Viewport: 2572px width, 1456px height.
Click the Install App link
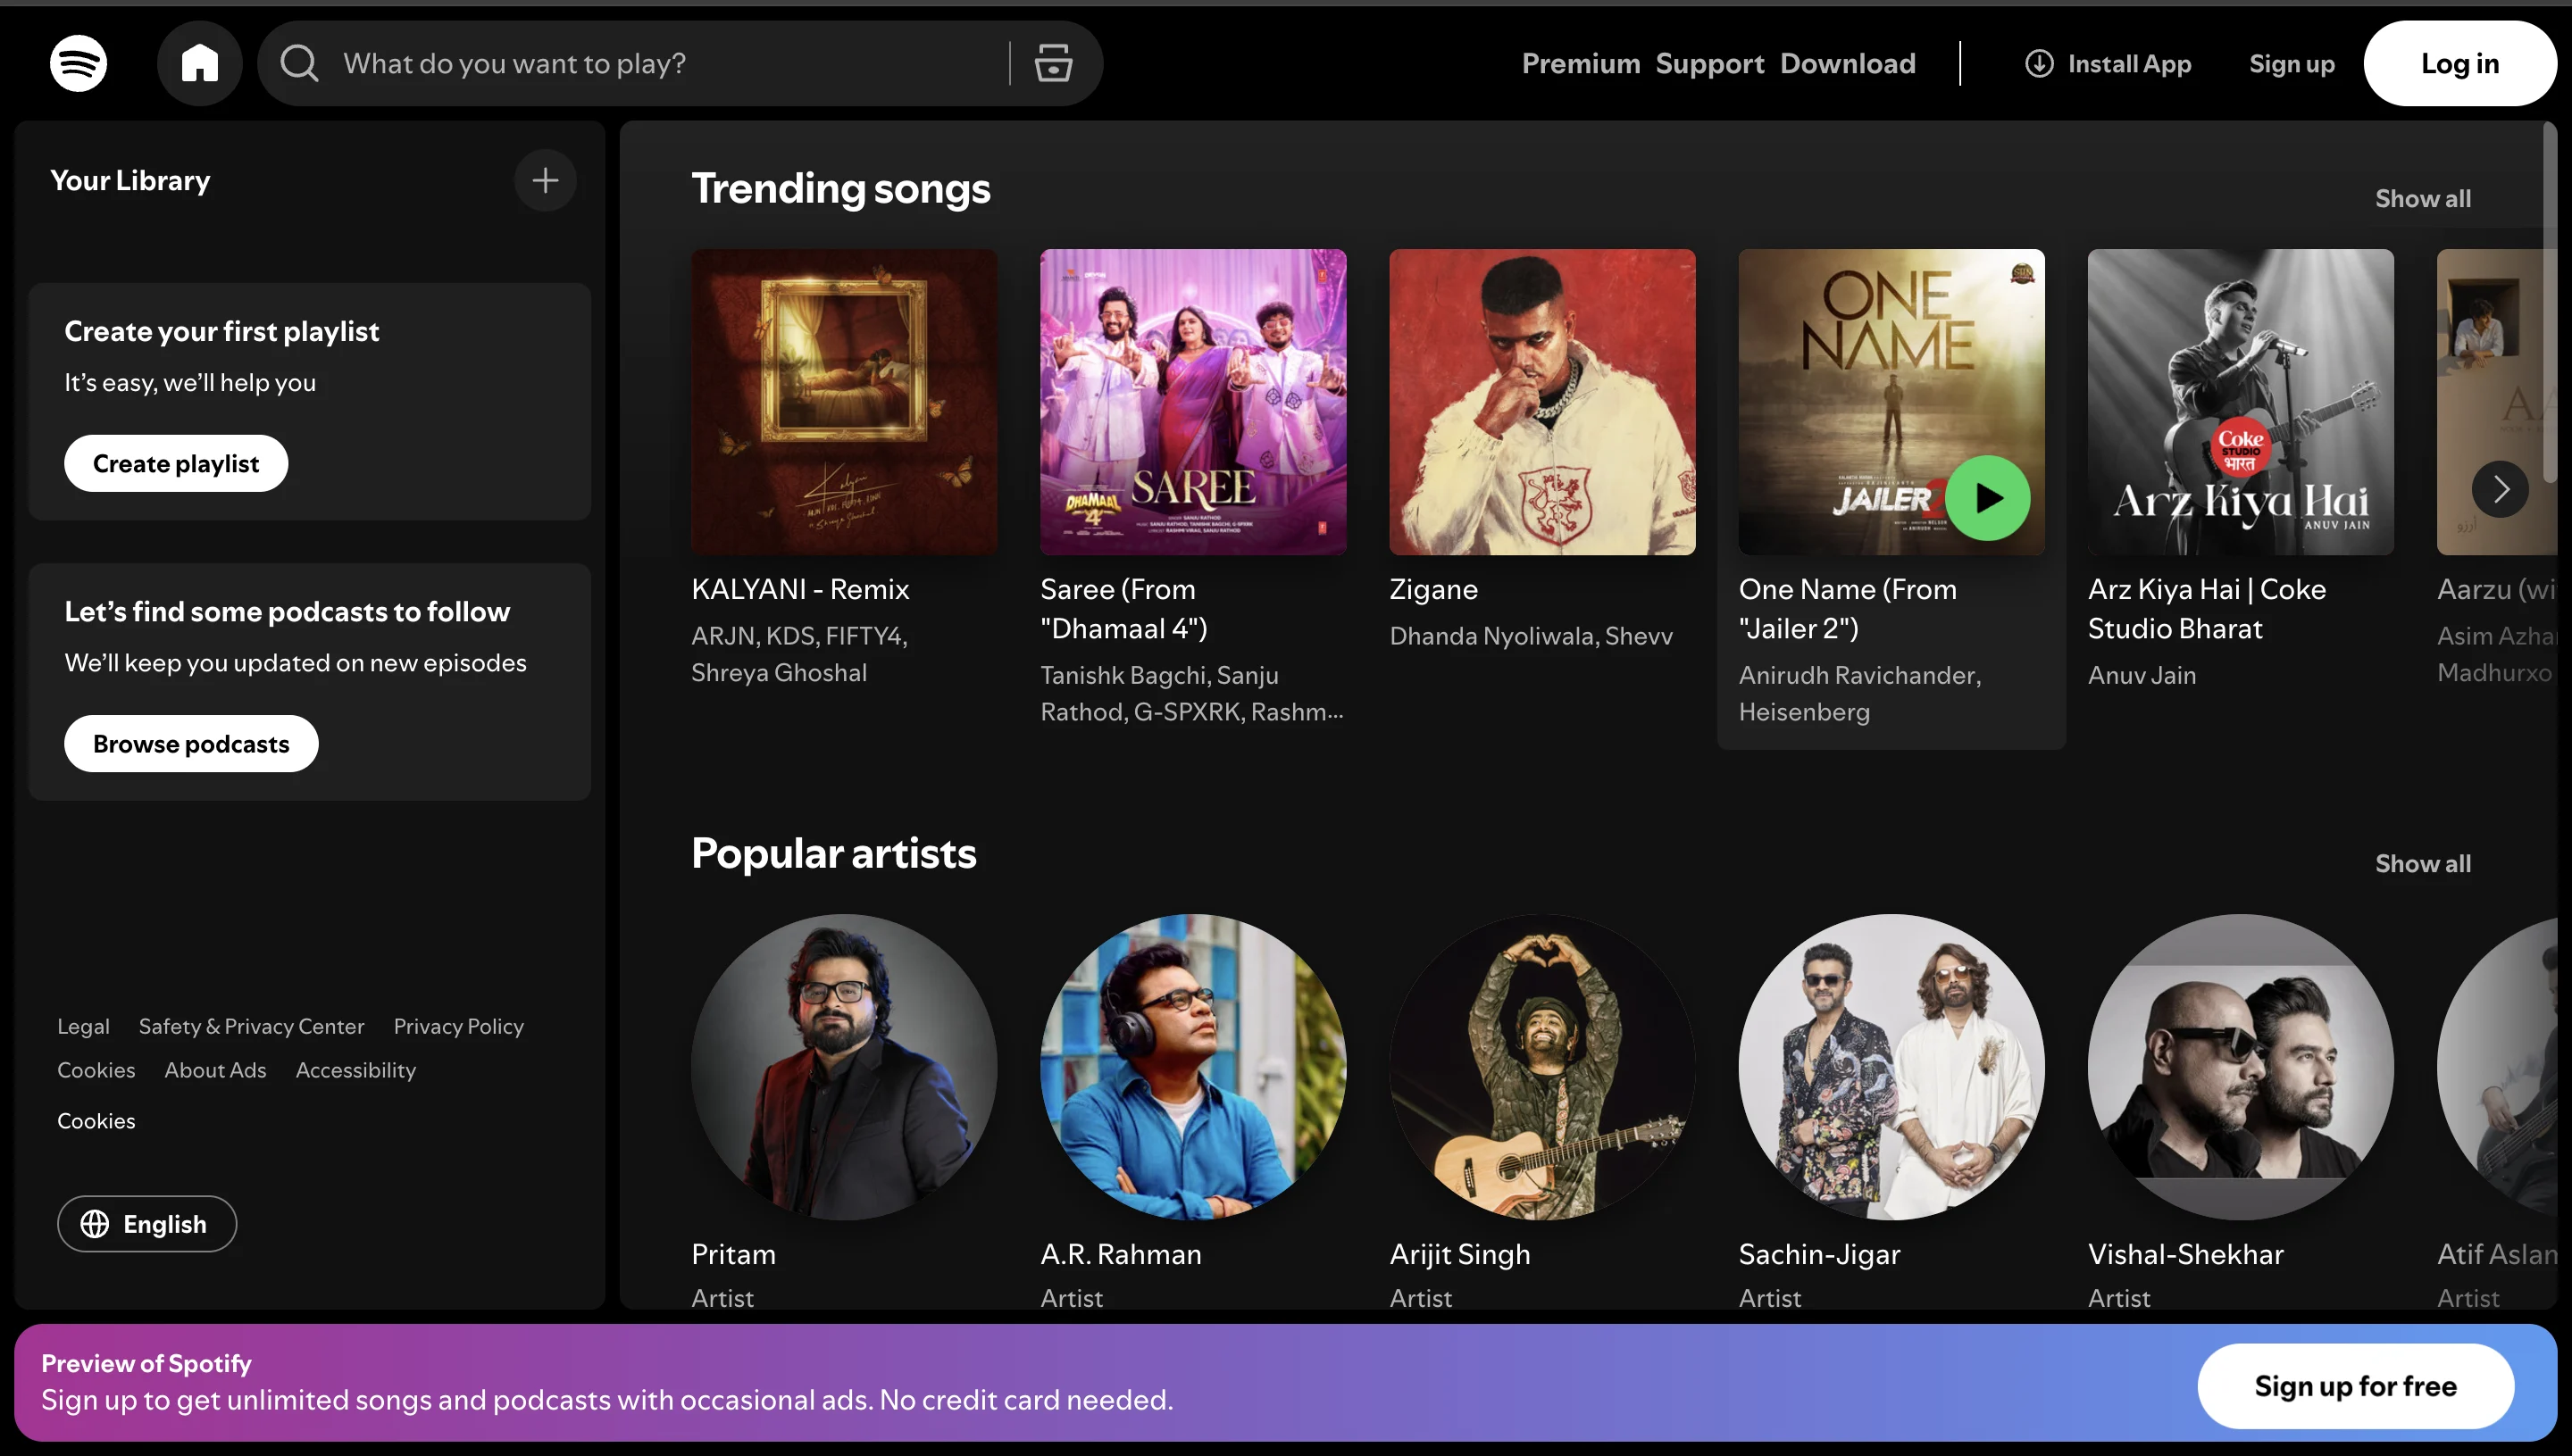pos(2108,63)
